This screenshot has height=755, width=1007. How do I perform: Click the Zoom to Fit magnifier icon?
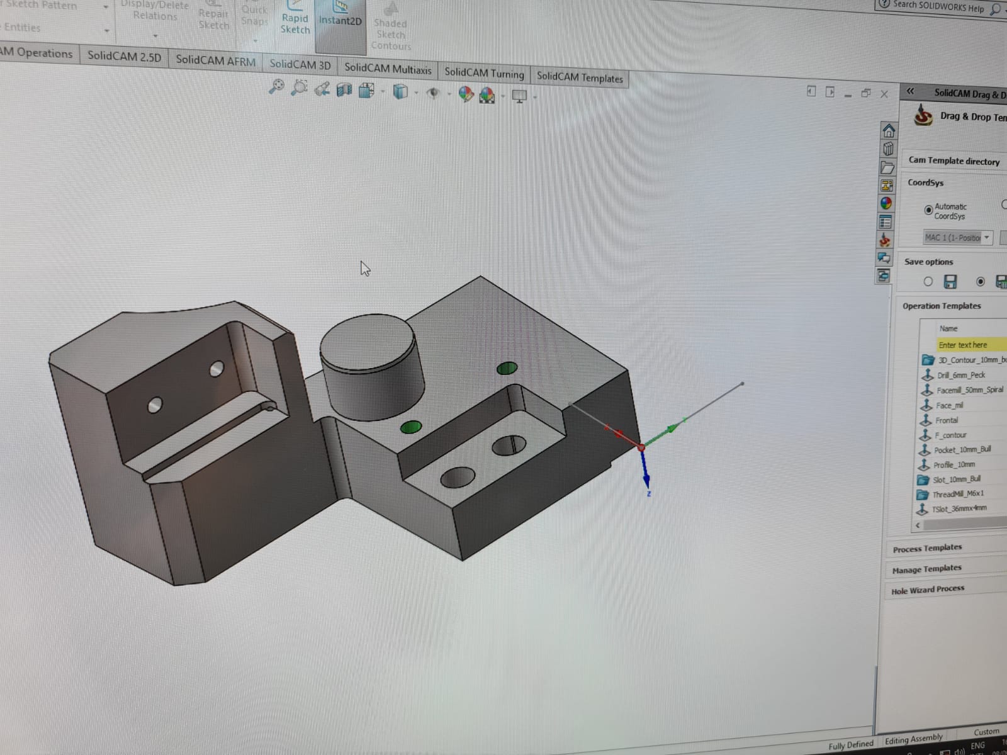tap(276, 86)
